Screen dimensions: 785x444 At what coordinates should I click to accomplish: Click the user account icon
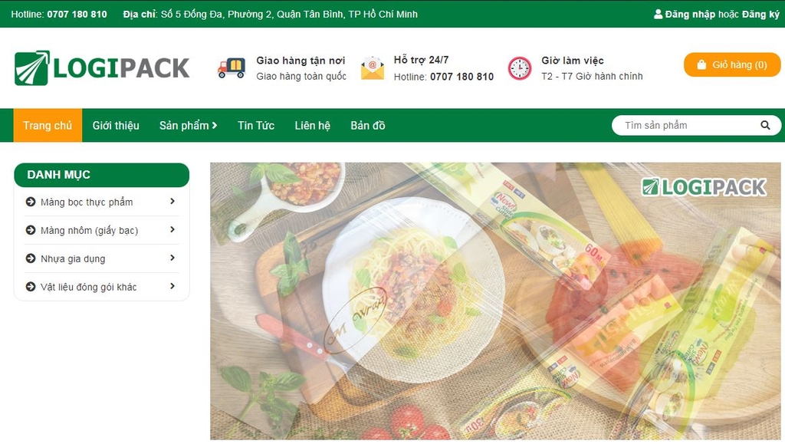click(x=658, y=14)
